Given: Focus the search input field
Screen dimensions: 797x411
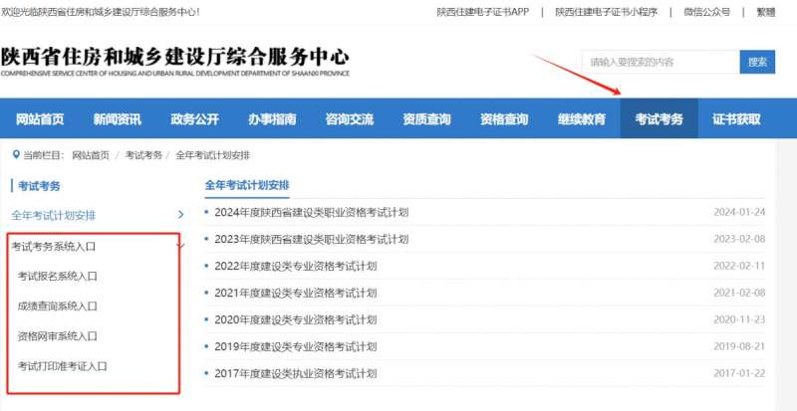Looking at the screenshot, I should pos(660,62).
